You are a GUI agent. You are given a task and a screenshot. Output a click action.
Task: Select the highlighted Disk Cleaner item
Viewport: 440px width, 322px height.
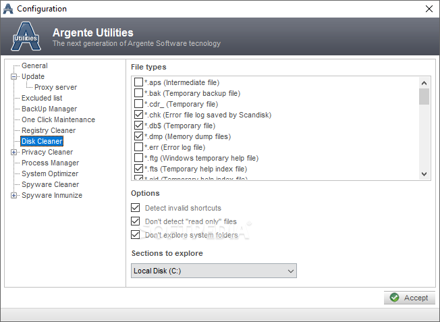[42, 141]
